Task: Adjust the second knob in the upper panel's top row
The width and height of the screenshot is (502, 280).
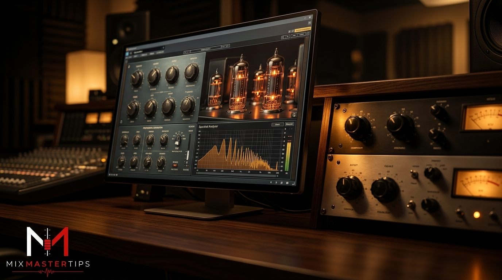Action: [154, 76]
